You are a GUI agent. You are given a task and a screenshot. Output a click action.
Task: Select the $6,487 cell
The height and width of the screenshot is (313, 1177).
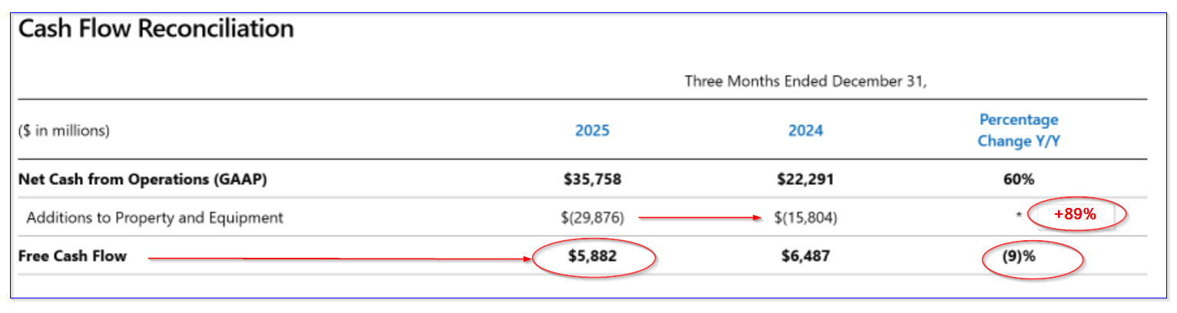tap(805, 257)
